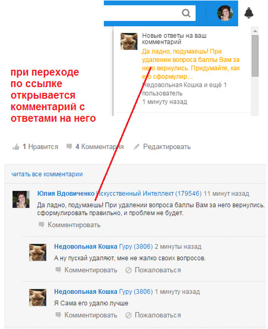Viewport: 268px width, 329px height.
Task: Click the search magnifier icon
Action: point(186,13)
